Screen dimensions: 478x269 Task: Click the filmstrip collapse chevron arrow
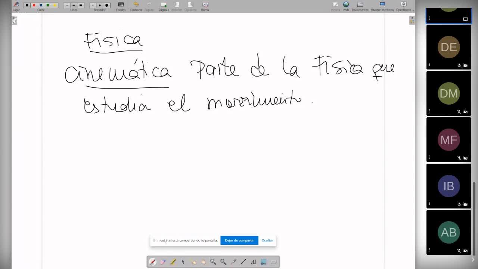point(473,259)
